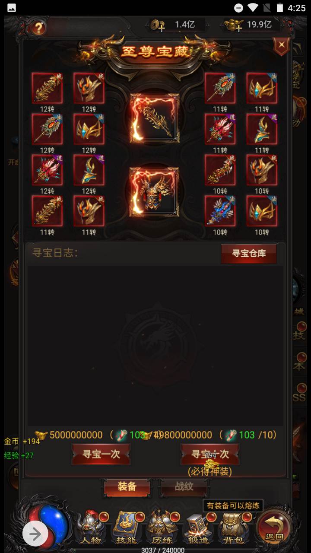Tap the gray arrow circle button
311x553 pixels.
coord(35,534)
